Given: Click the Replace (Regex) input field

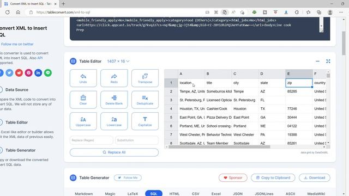Looking at the screenshot, I should coord(92,140).
